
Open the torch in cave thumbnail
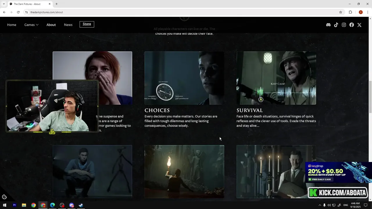pos(184,172)
